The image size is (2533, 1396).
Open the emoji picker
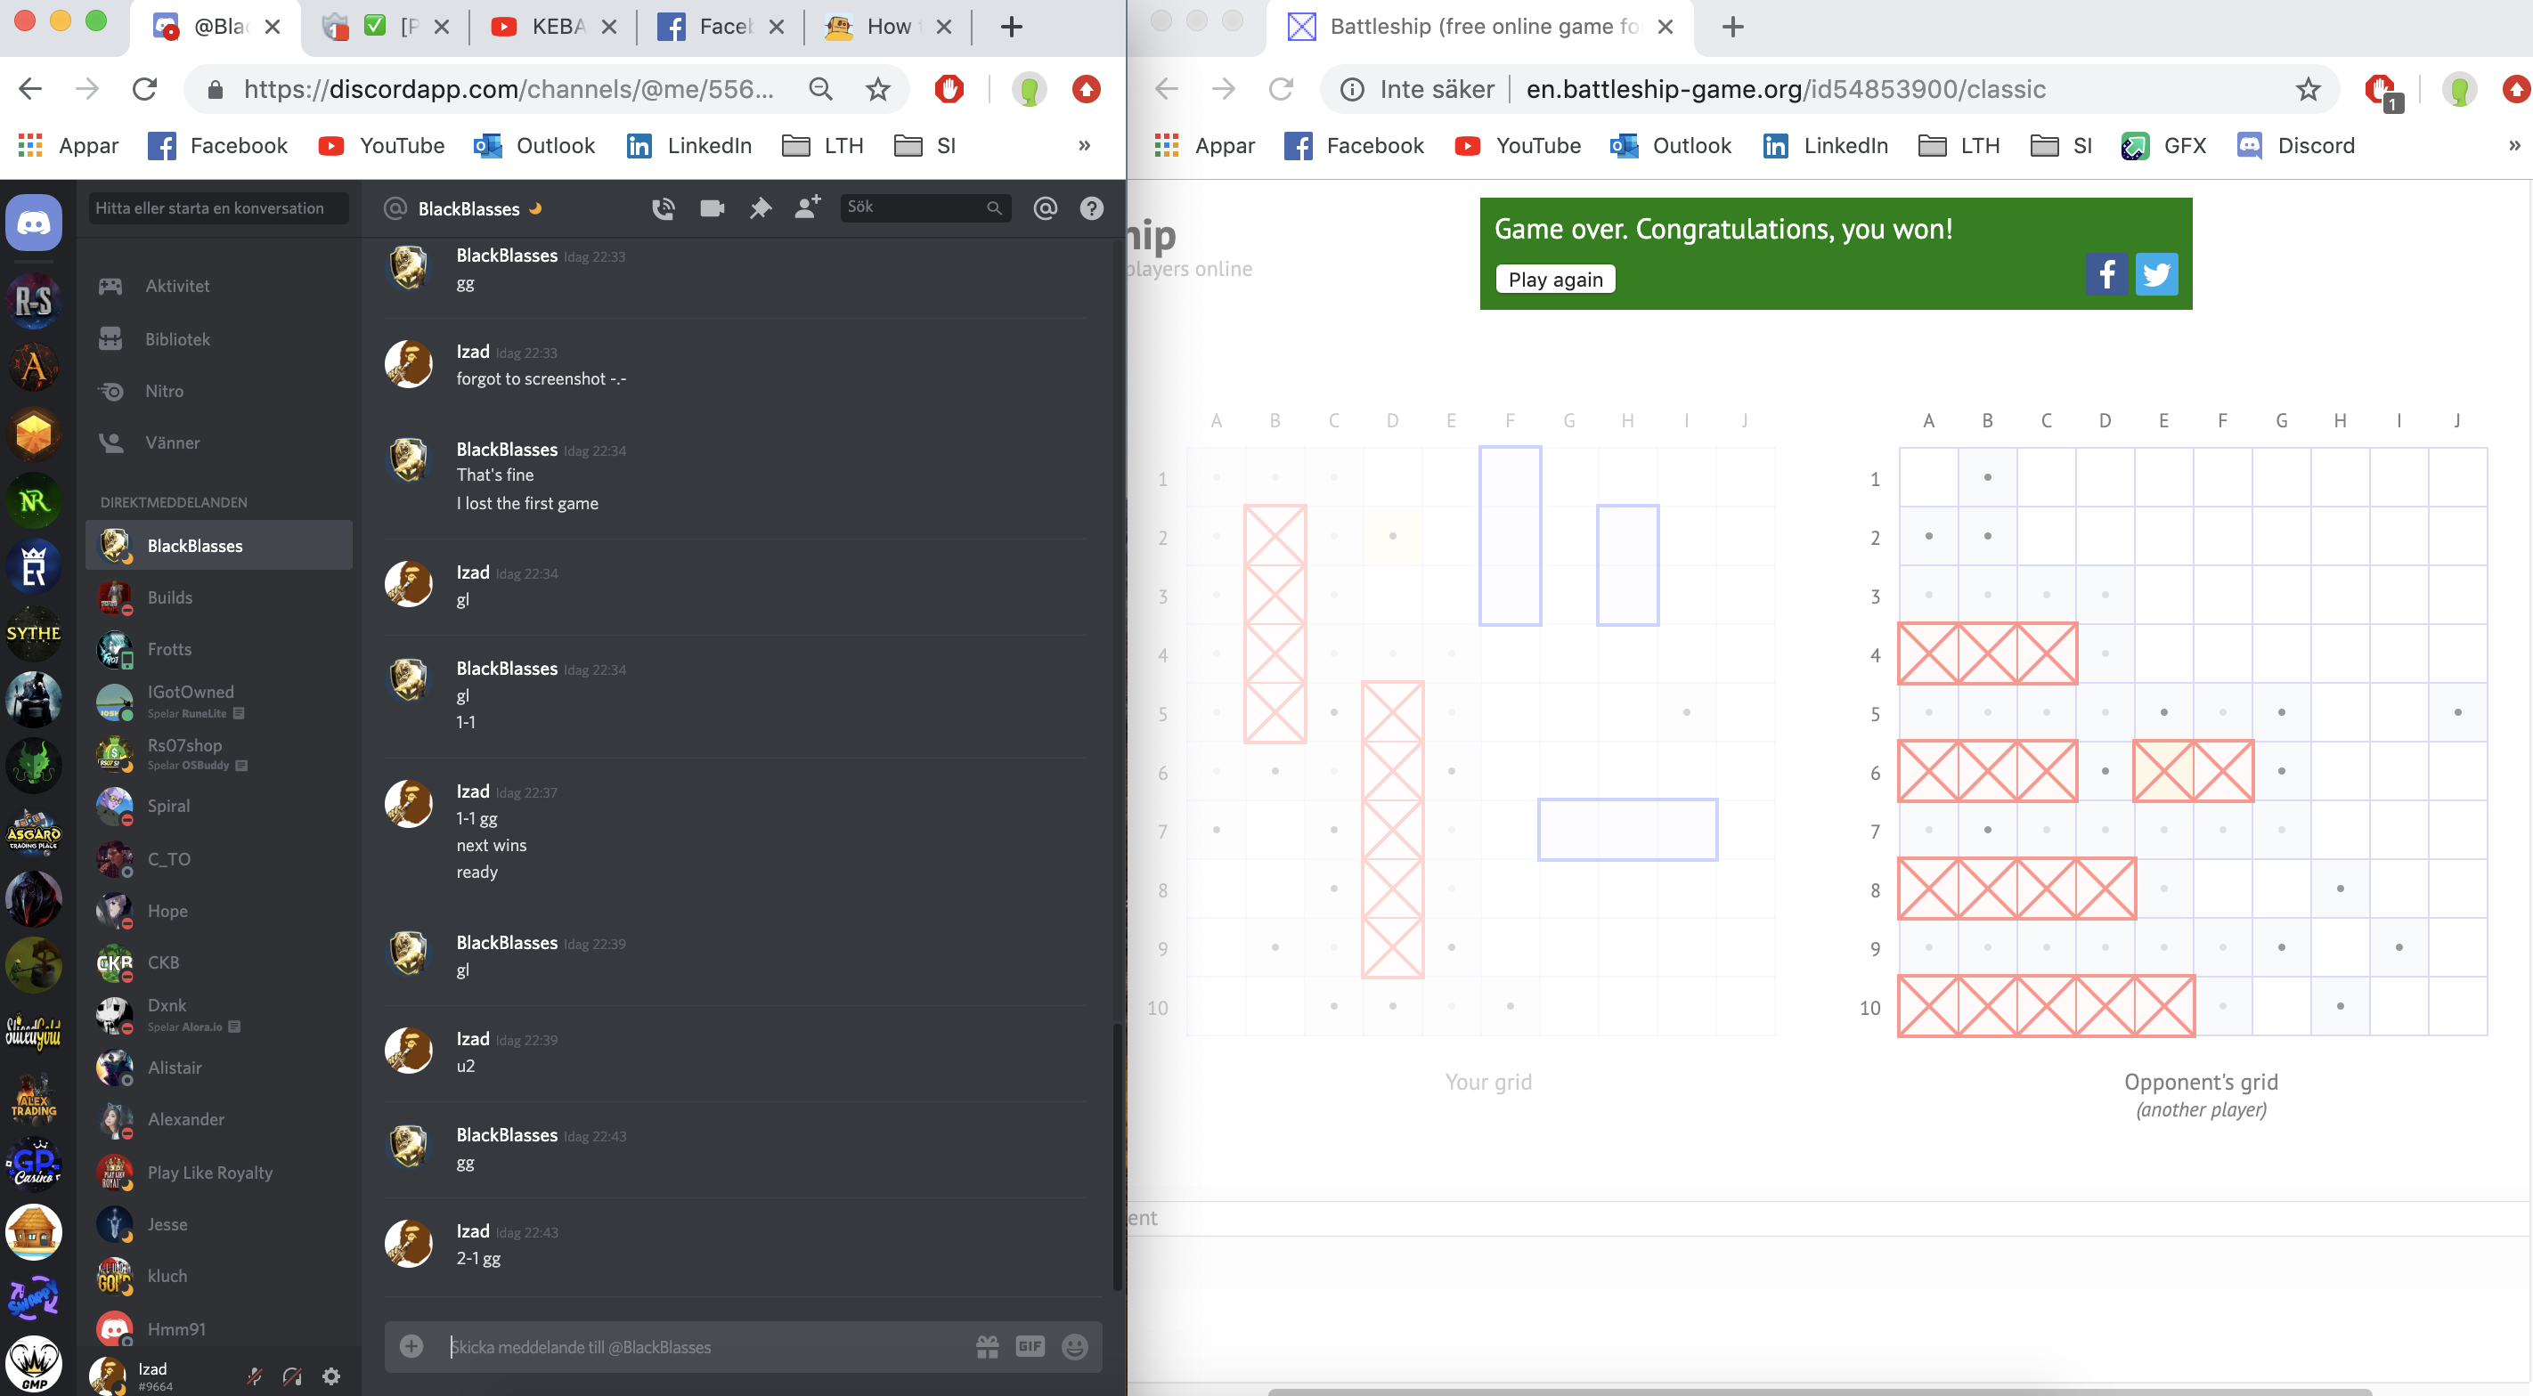point(1075,1346)
